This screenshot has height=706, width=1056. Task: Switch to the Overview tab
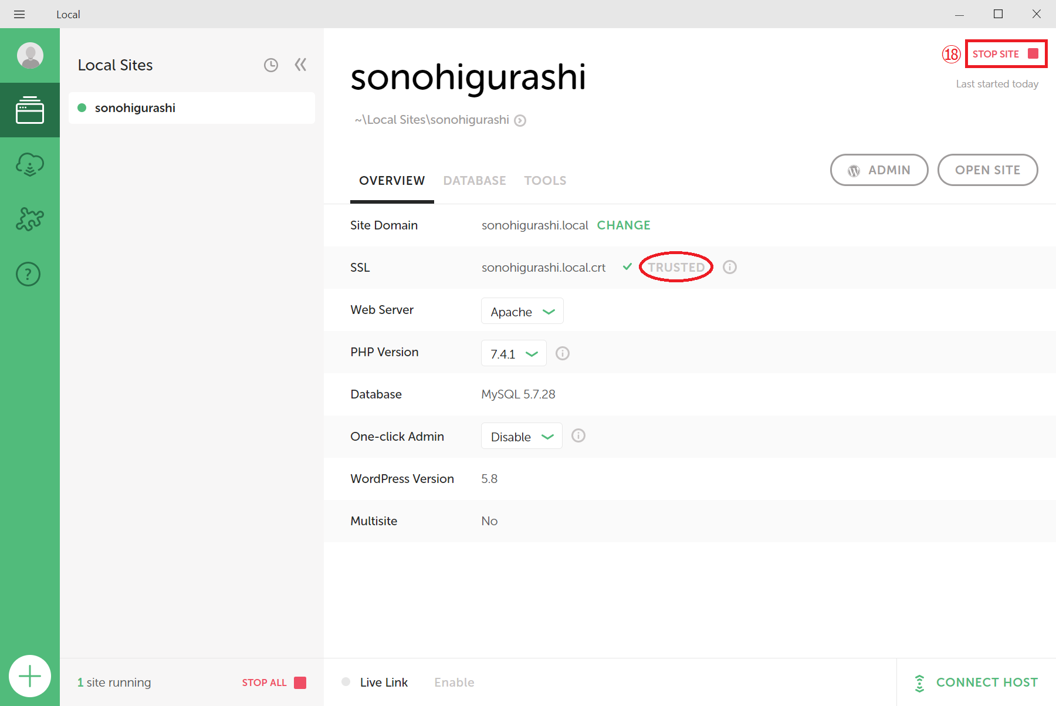[392, 181]
